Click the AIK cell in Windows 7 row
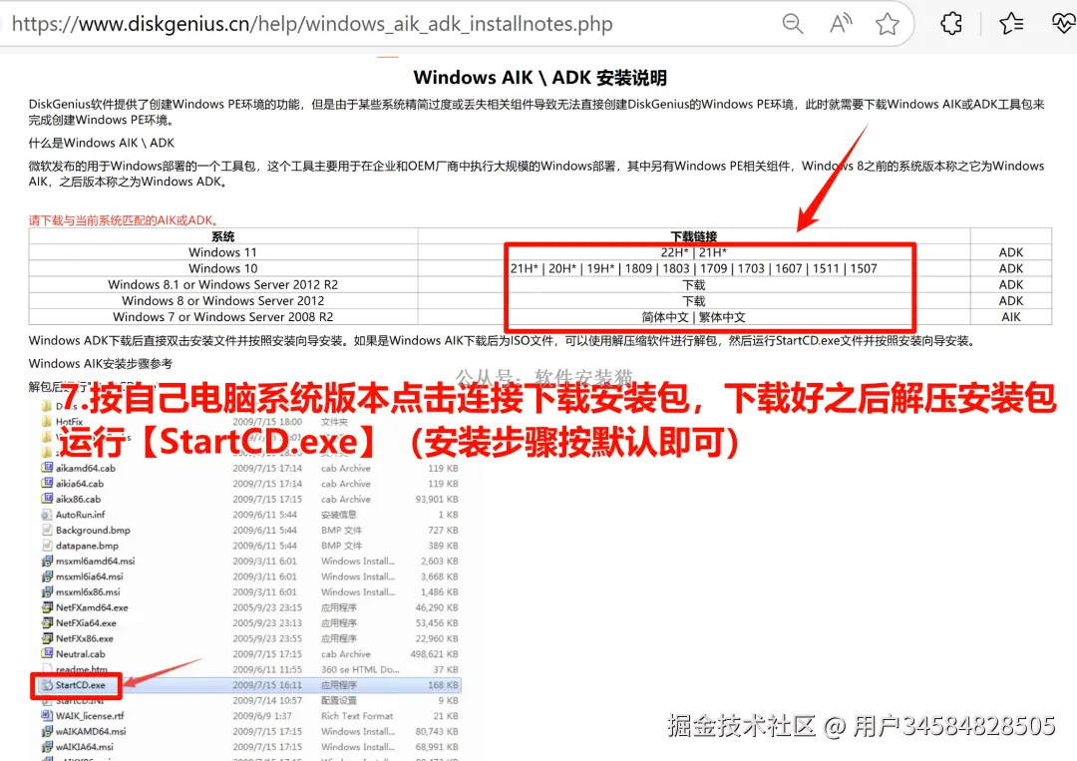Viewport: 1077px width, 761px height. (1011, 316)
